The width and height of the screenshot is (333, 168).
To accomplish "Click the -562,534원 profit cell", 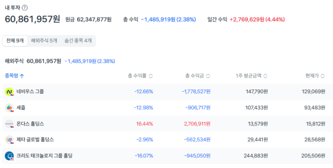I will click(x=197, y=139).
